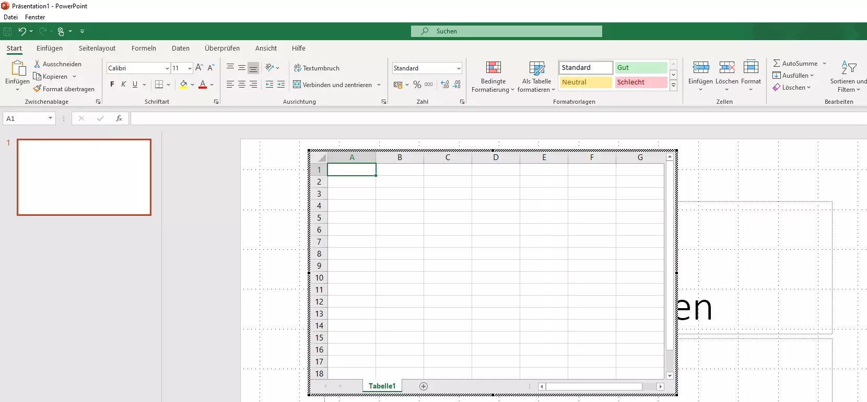Image resolution: width=867 pixels, height=402 pixels.
Task: Select slide 1 thumbnail
Action: [84, 177]
